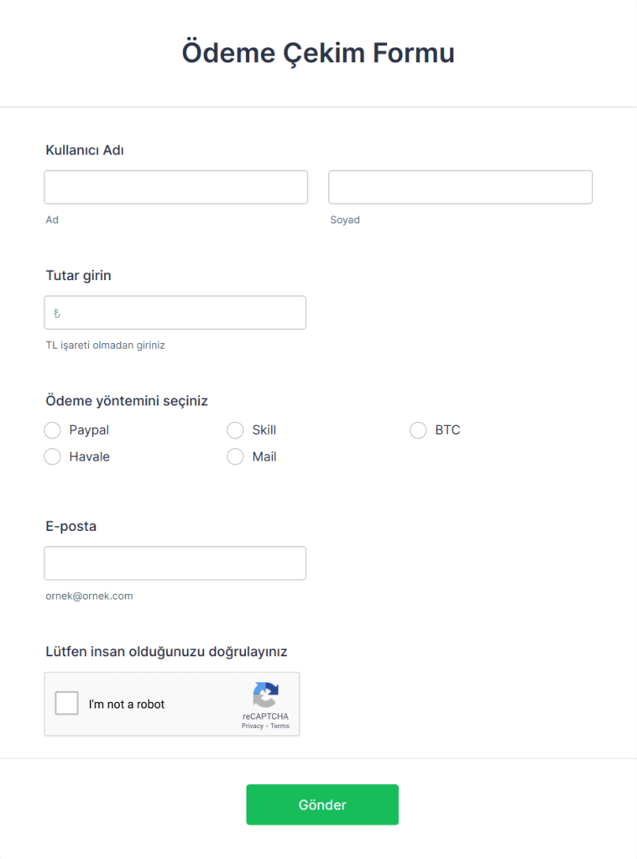Screen dimensions: 637x859
Task: Click the Turkish Lira symbol icon
Action: (57, 314)
